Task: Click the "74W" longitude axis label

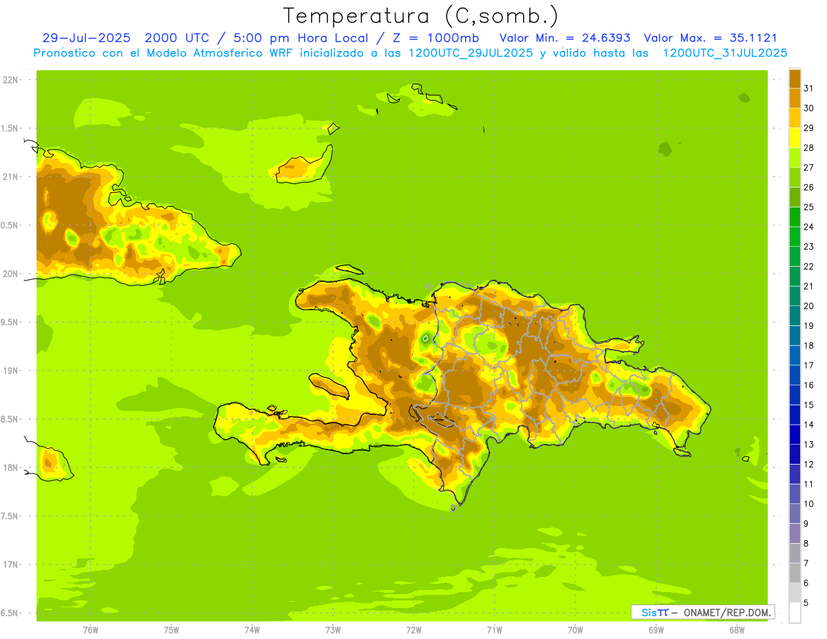Action: click(252, 630)
